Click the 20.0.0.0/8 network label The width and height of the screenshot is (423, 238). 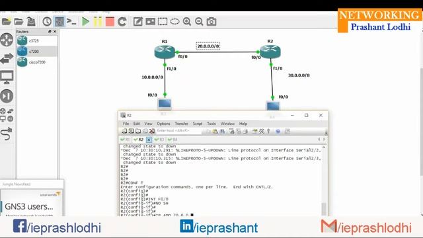coord(208,46)
